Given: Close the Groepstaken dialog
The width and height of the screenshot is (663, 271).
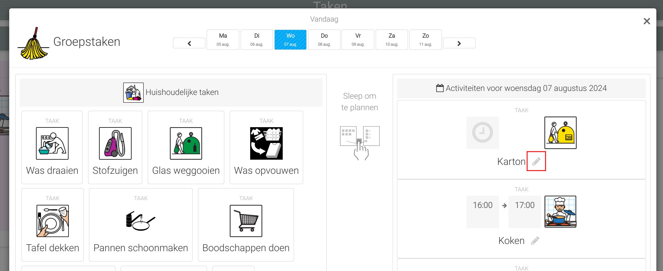Looking at the screenshot, I should [x=647, y=21].
